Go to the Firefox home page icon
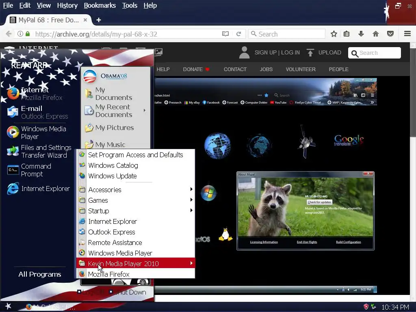416x312 pixels. click(376, 34)
